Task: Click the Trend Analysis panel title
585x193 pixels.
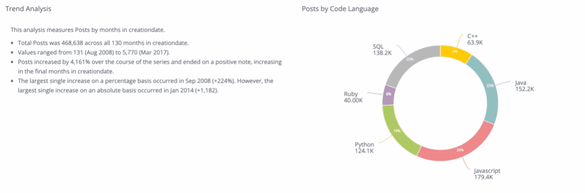Action: [28, 9]
